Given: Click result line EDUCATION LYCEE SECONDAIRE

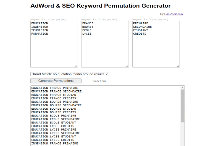Looking at the screenshot, I should (56, 133).
